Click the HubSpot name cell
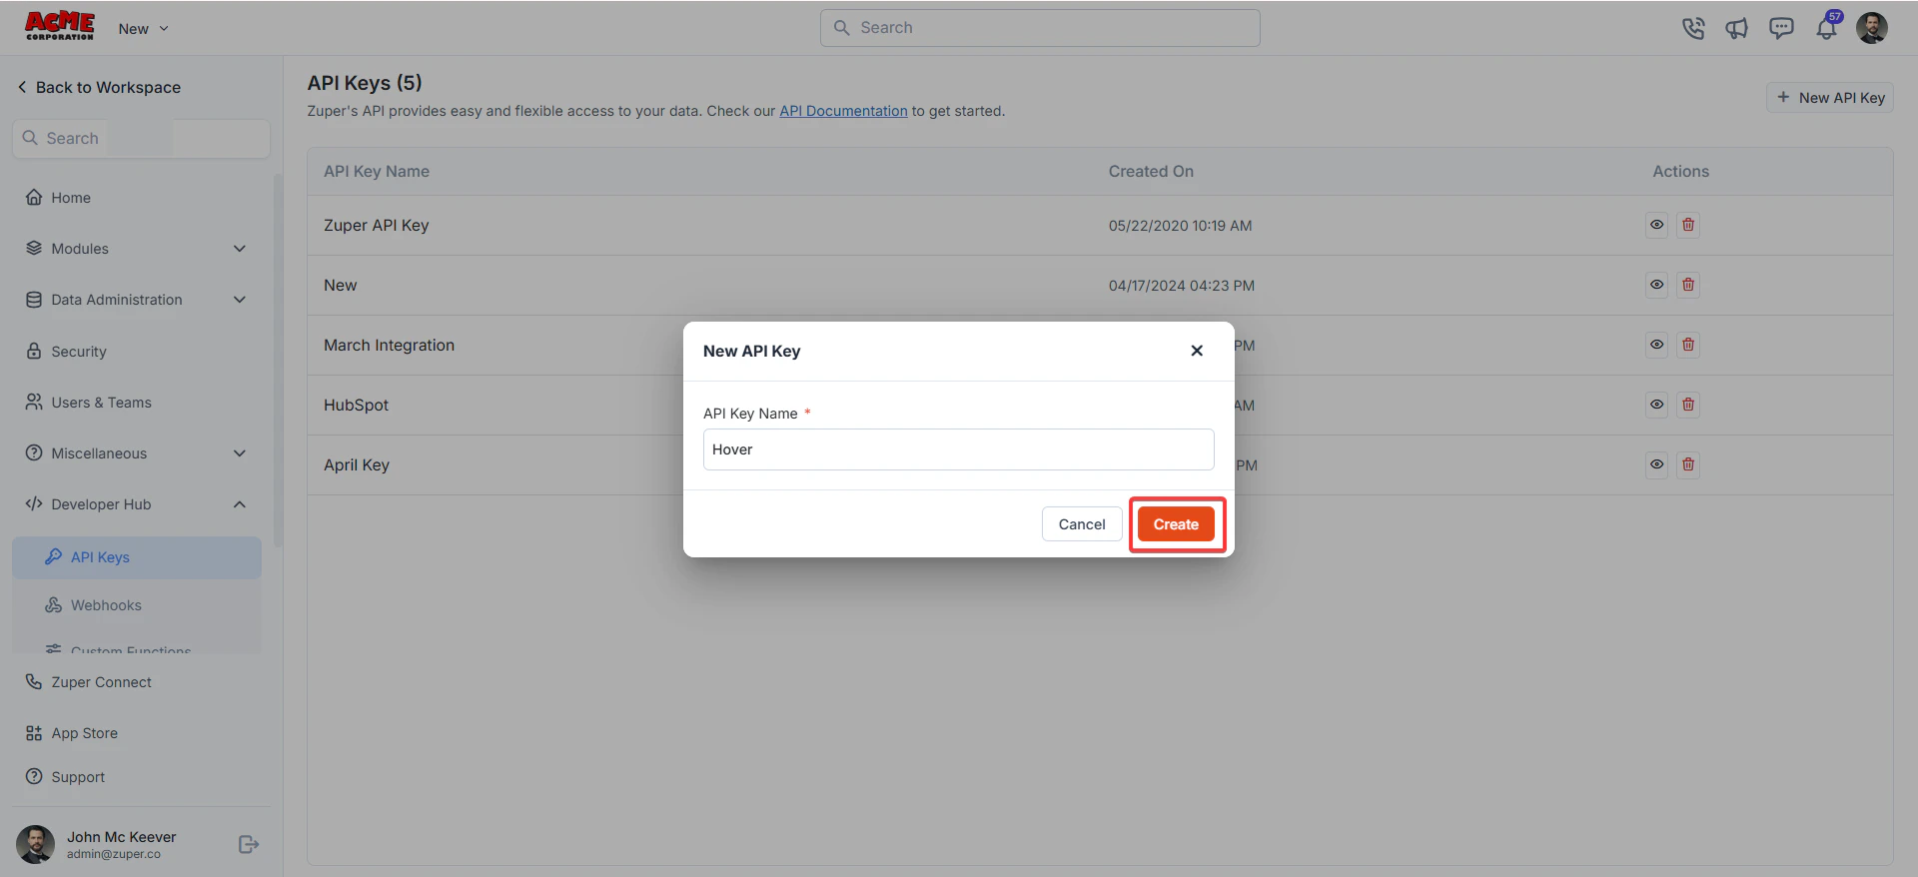Screen dimensions: 1918x877 point(356,406)
